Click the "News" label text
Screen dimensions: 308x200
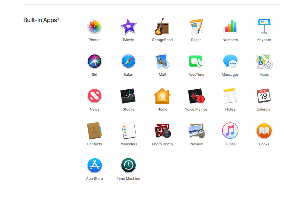(x=95, y=109)
